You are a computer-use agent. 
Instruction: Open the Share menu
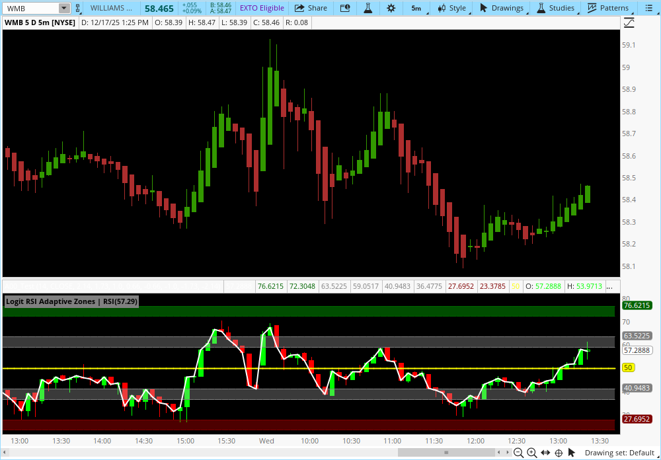[311, 8]
